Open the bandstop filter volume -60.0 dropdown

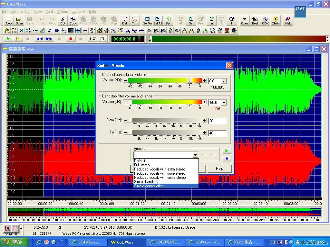[x=224, y=103]
